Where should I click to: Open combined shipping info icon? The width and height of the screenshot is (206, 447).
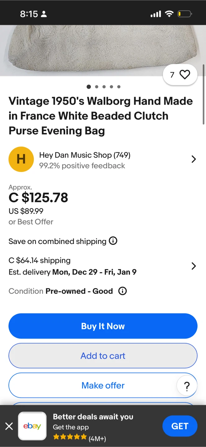(113, 241)
